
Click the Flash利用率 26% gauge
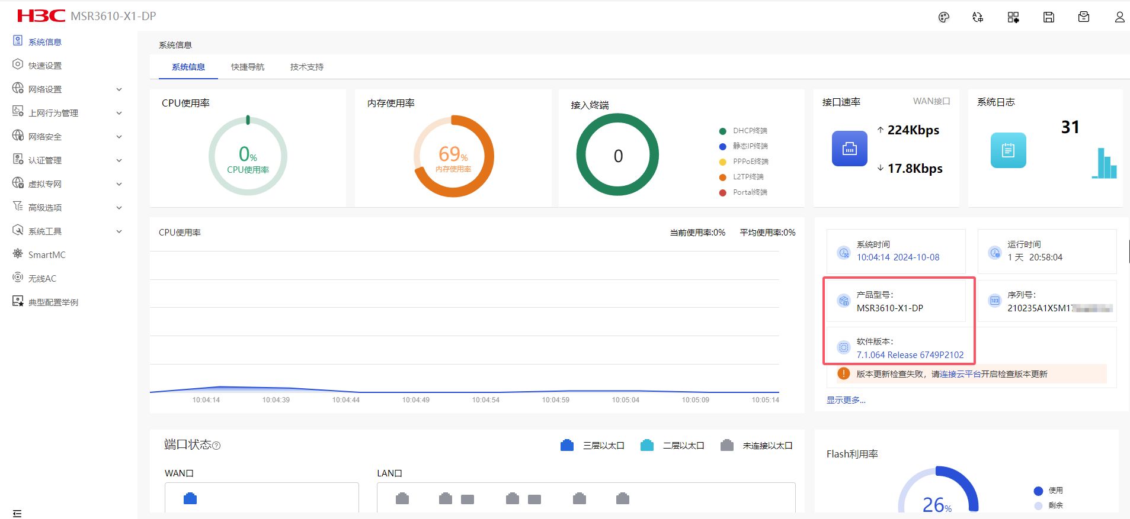coord(938,490)
